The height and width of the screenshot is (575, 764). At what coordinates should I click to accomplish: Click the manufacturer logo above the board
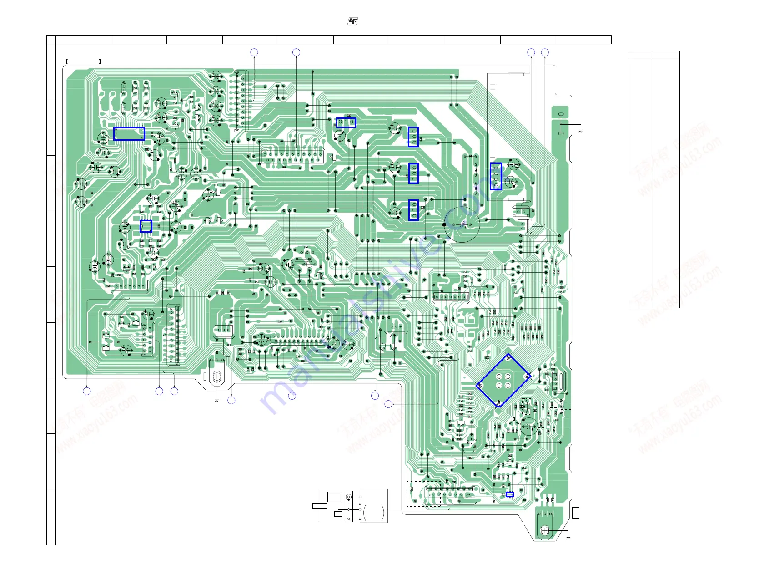click(x=353, y=21)
